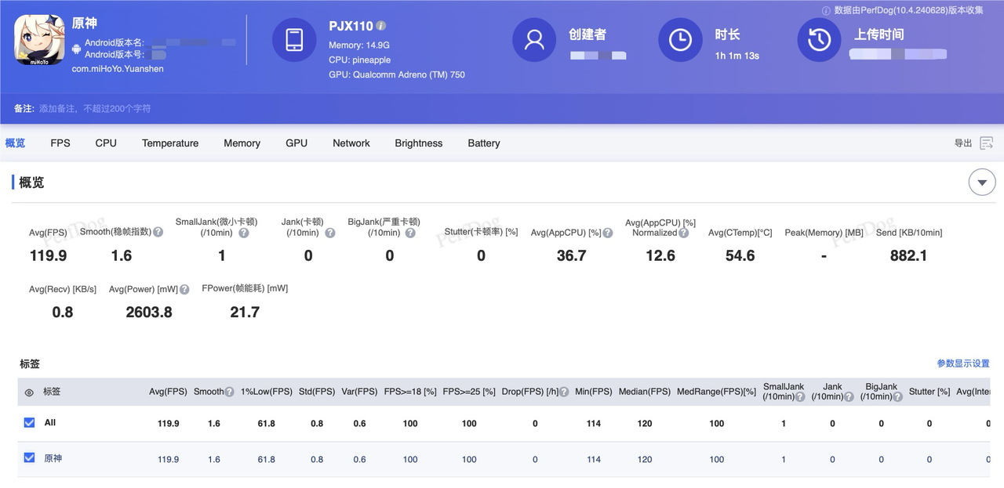Viewport: 1004px width, 488px height.
Task: Click the export document icon
Action: coord(987,143)
